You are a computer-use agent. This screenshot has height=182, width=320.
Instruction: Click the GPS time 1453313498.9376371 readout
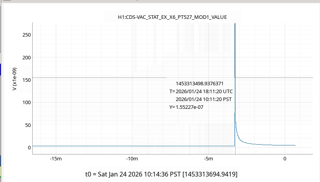coord(200,83)
